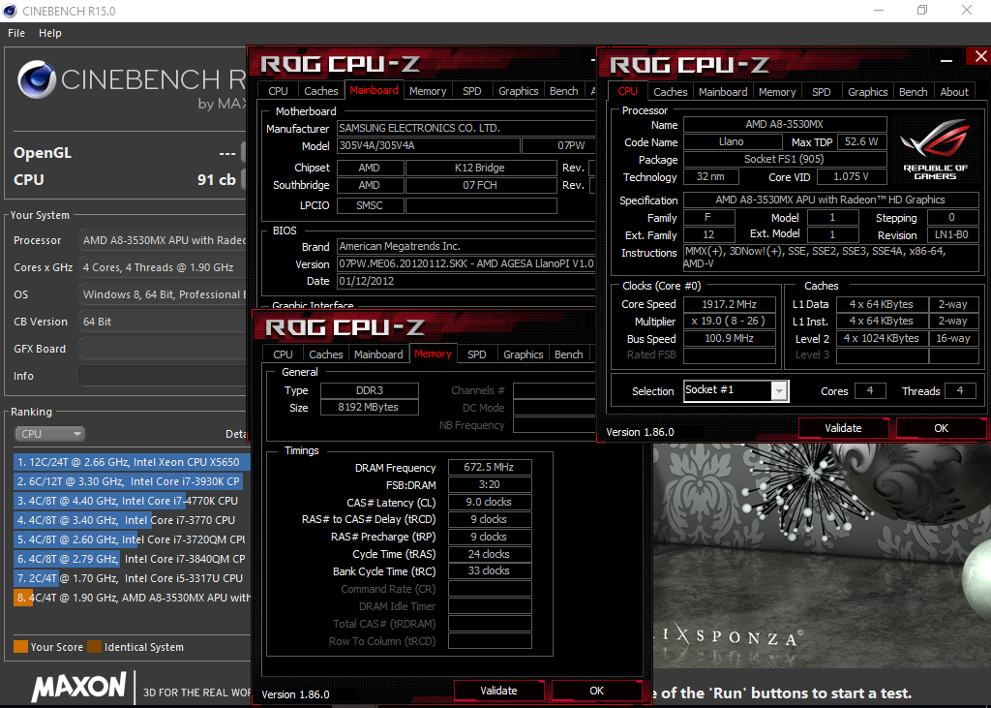Click the Cinebench logo sphere icon

pos(37,79)
